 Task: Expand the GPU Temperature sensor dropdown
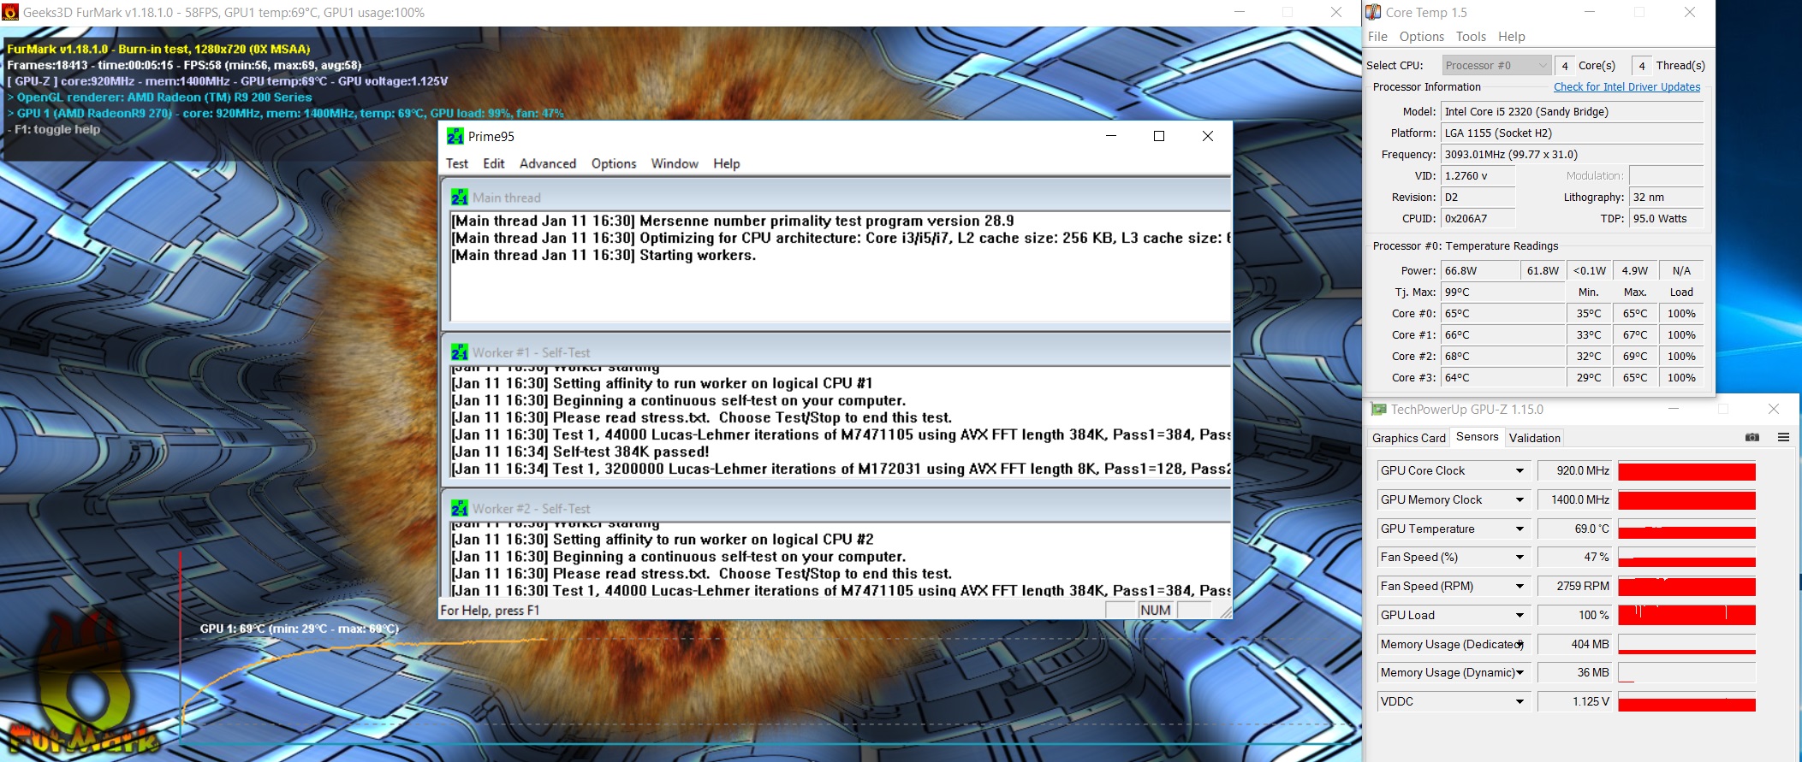pyautogui.click(x=1520, y=529)
